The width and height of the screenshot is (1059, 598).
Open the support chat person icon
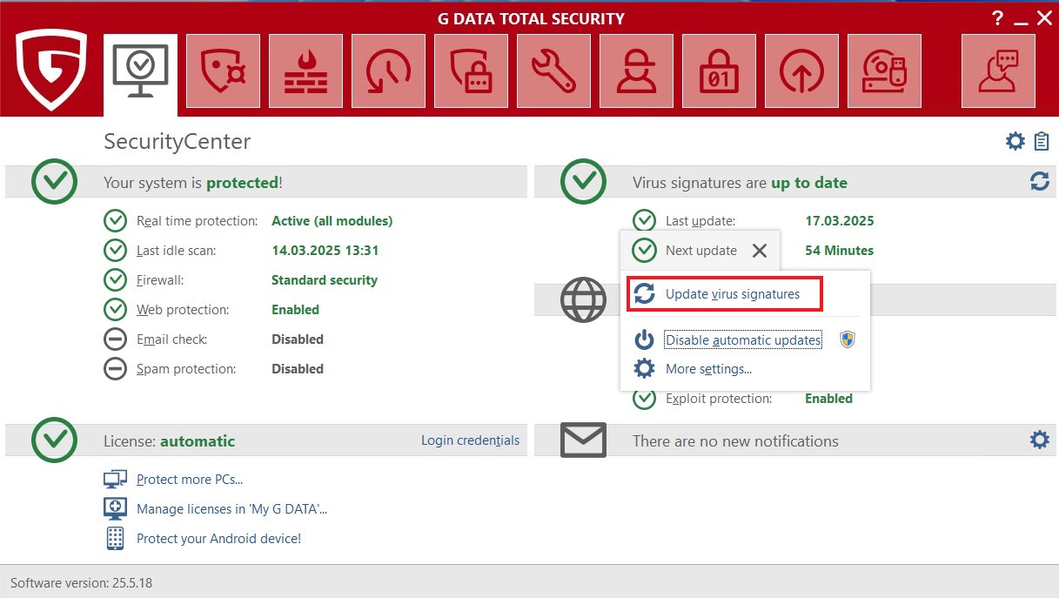[998, 71]
